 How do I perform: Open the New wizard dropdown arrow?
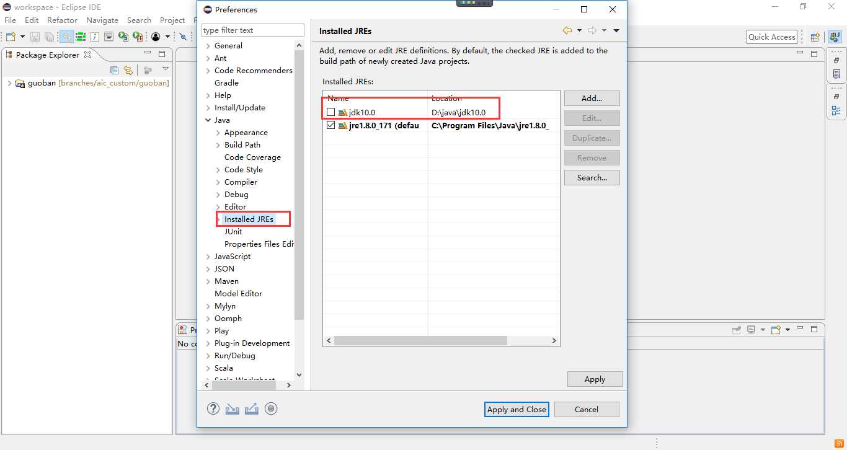22,37
